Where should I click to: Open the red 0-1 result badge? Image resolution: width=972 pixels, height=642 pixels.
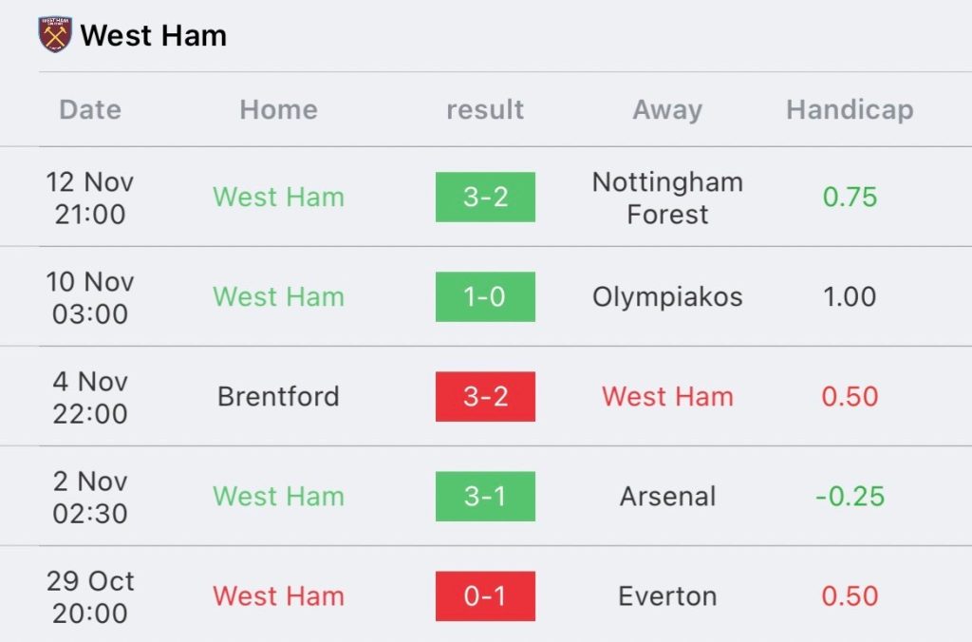click(485, 596)
